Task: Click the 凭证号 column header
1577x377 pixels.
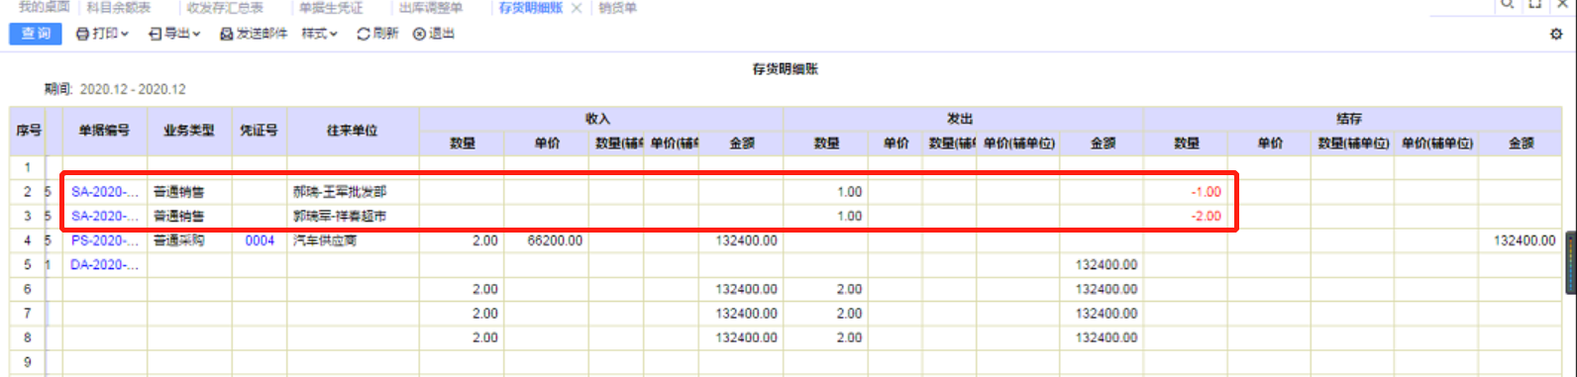Action: tap(259, 131)
